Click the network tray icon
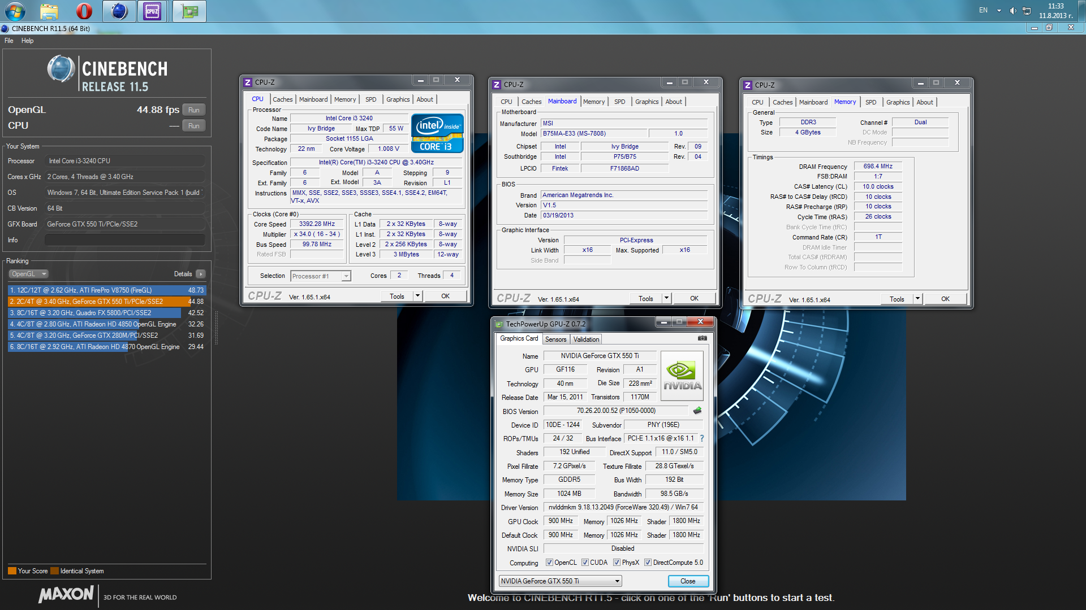Image resolution: width=1086 pixels, height=610 pixels. click(1027, 10)
